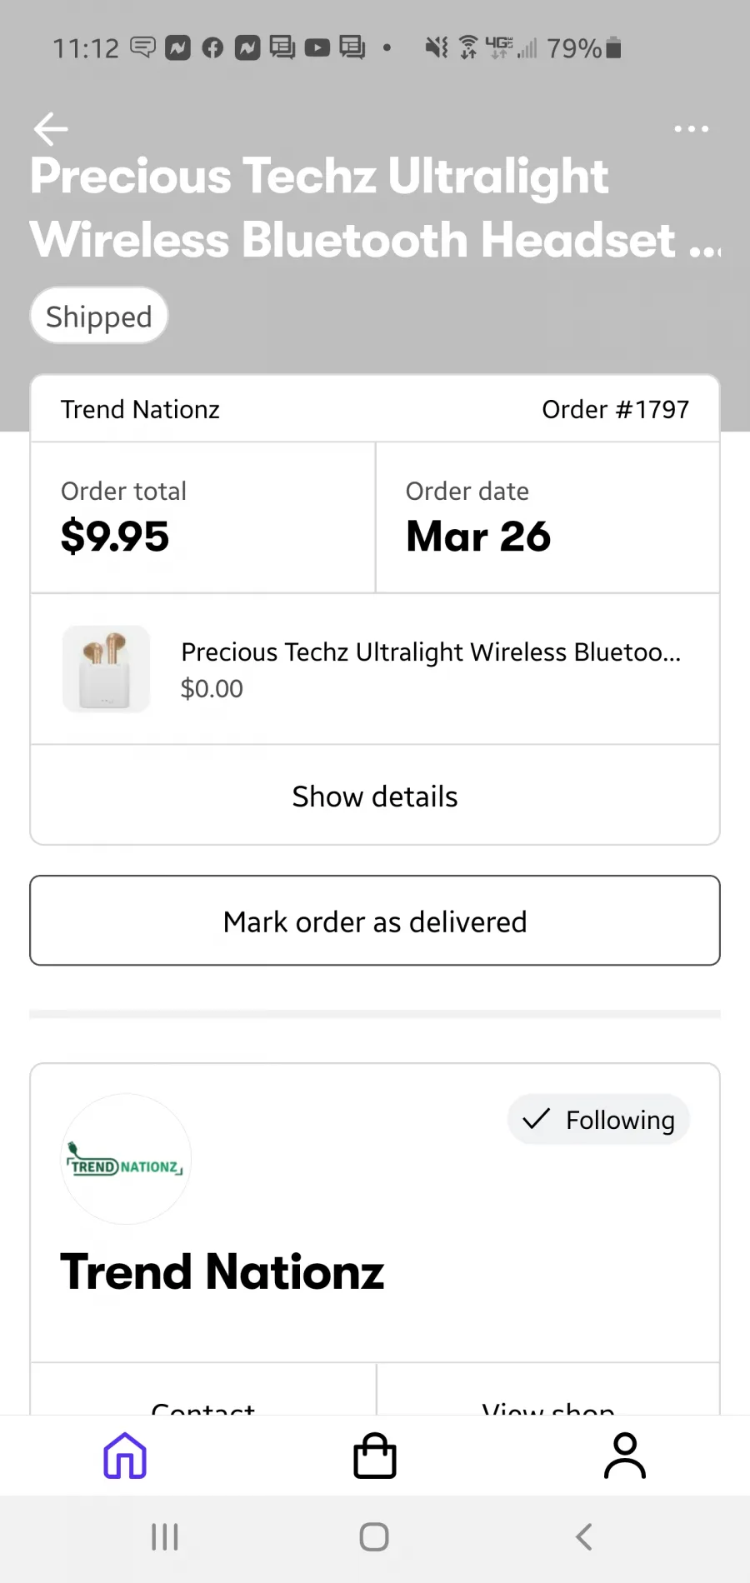
Task: Open the Precious Techz product line item
Action: pos(375,669)
